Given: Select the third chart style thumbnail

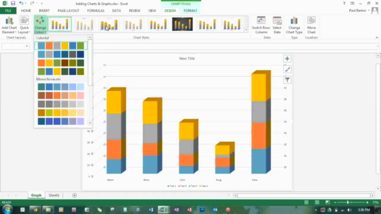Looking at the screenshot, I should (x=109, y=24).
